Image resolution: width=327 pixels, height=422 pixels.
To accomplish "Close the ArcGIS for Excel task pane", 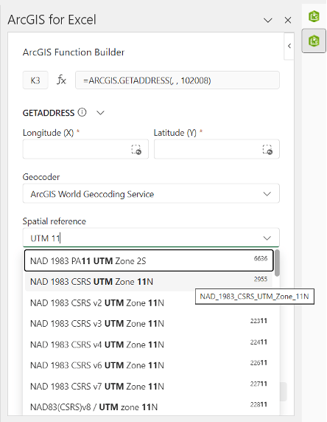I will tap(288, 20).
